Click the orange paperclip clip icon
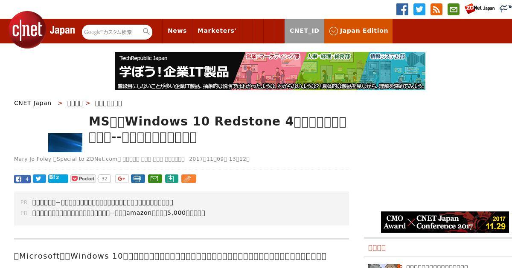512x268 pixels. [189, 179]
